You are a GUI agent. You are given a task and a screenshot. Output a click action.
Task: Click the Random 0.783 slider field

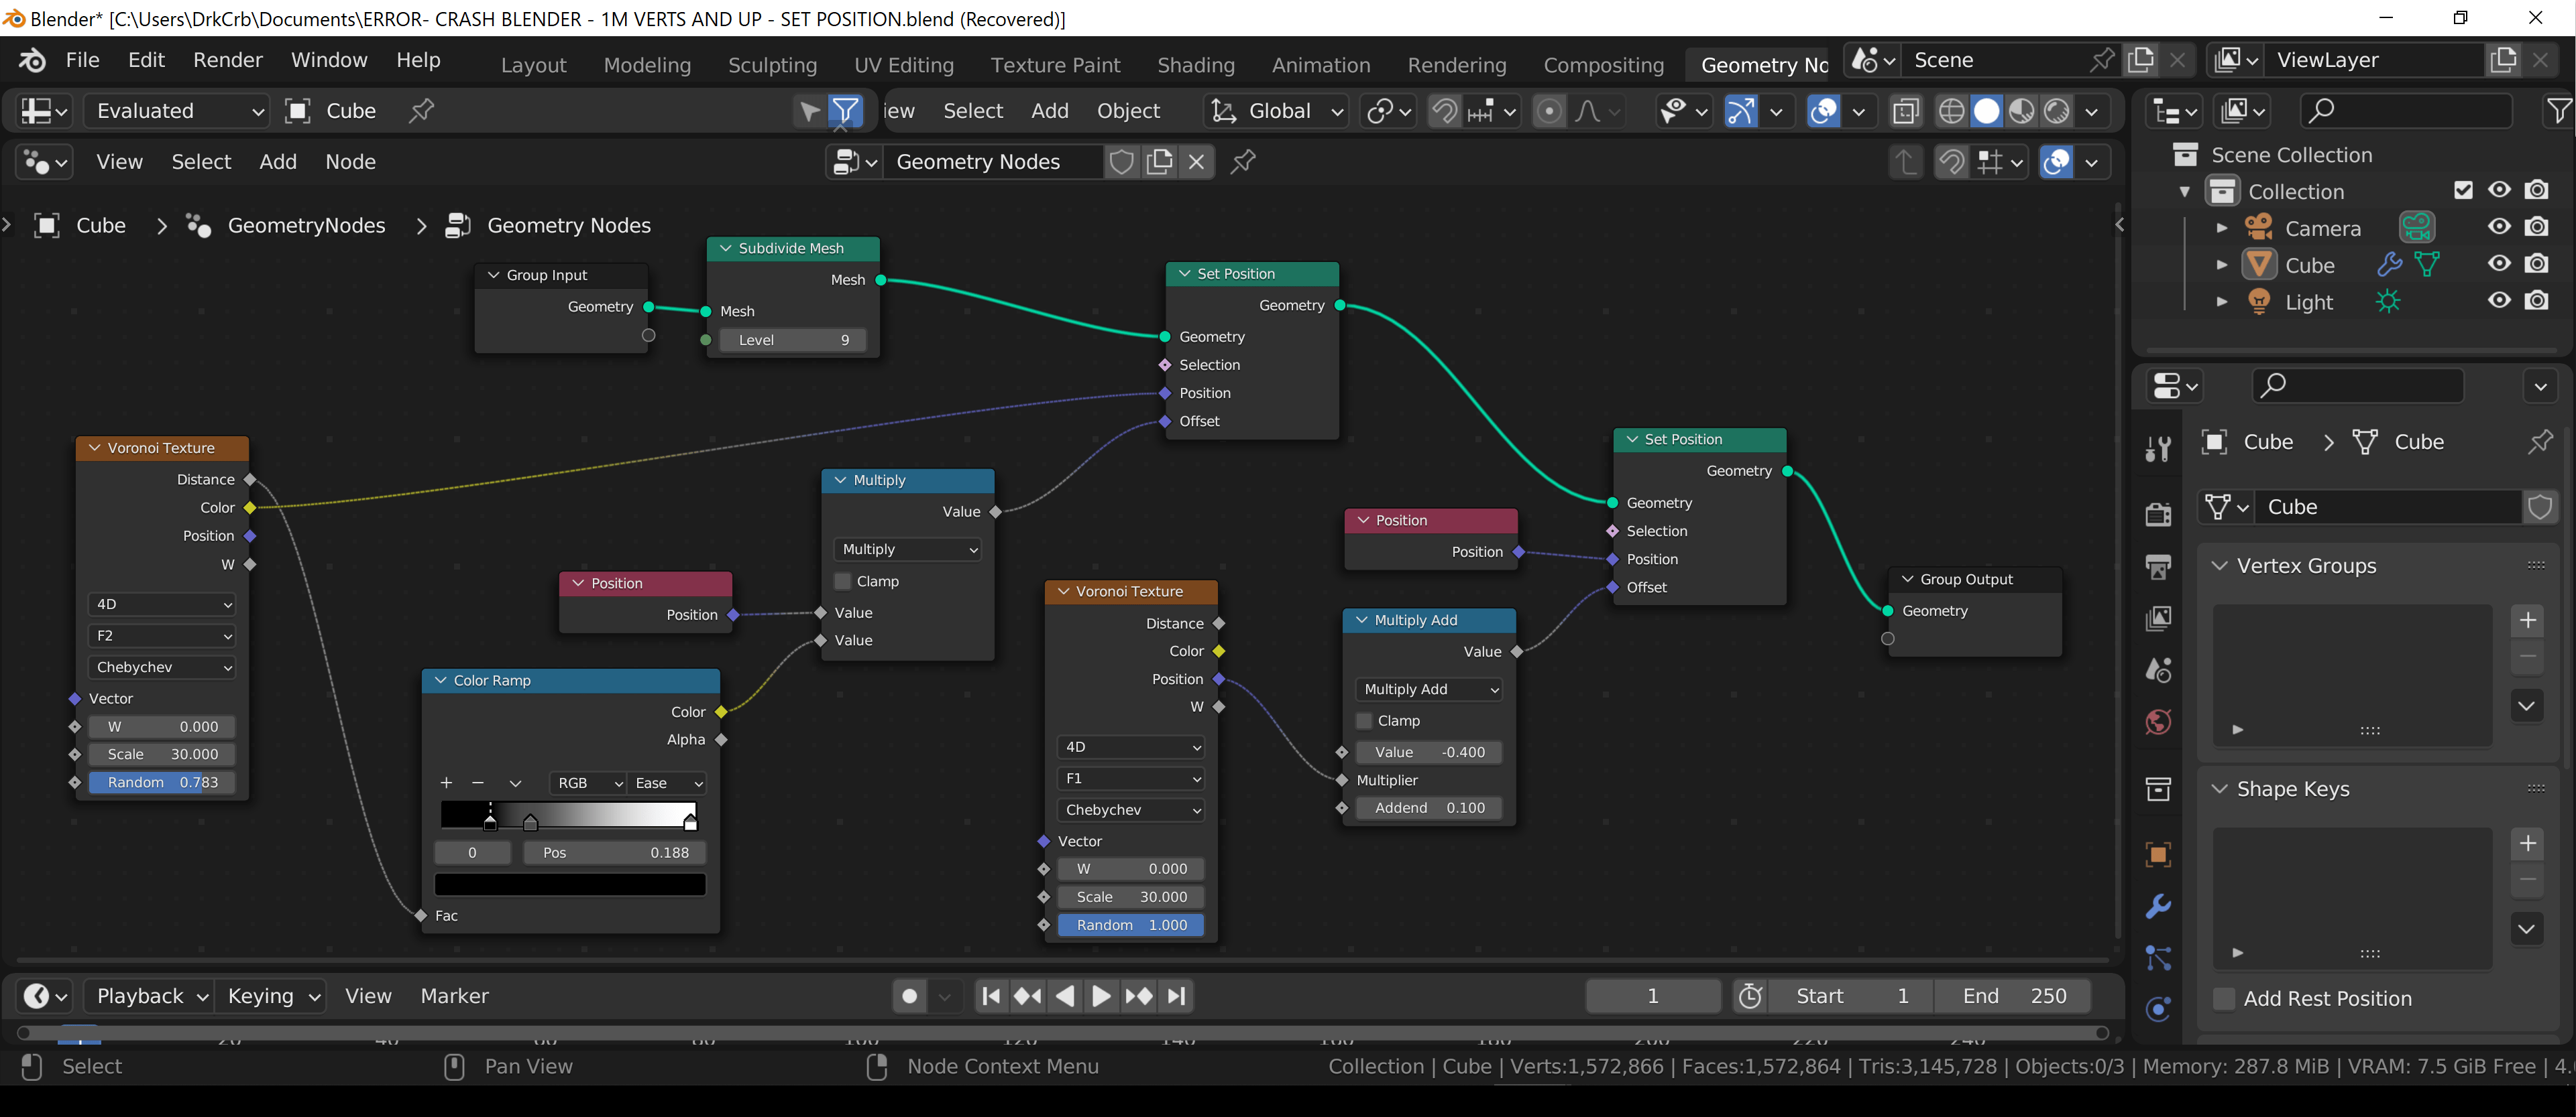point(162,782)
